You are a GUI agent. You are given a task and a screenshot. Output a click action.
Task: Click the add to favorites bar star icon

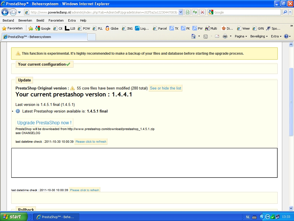point(30,28)
